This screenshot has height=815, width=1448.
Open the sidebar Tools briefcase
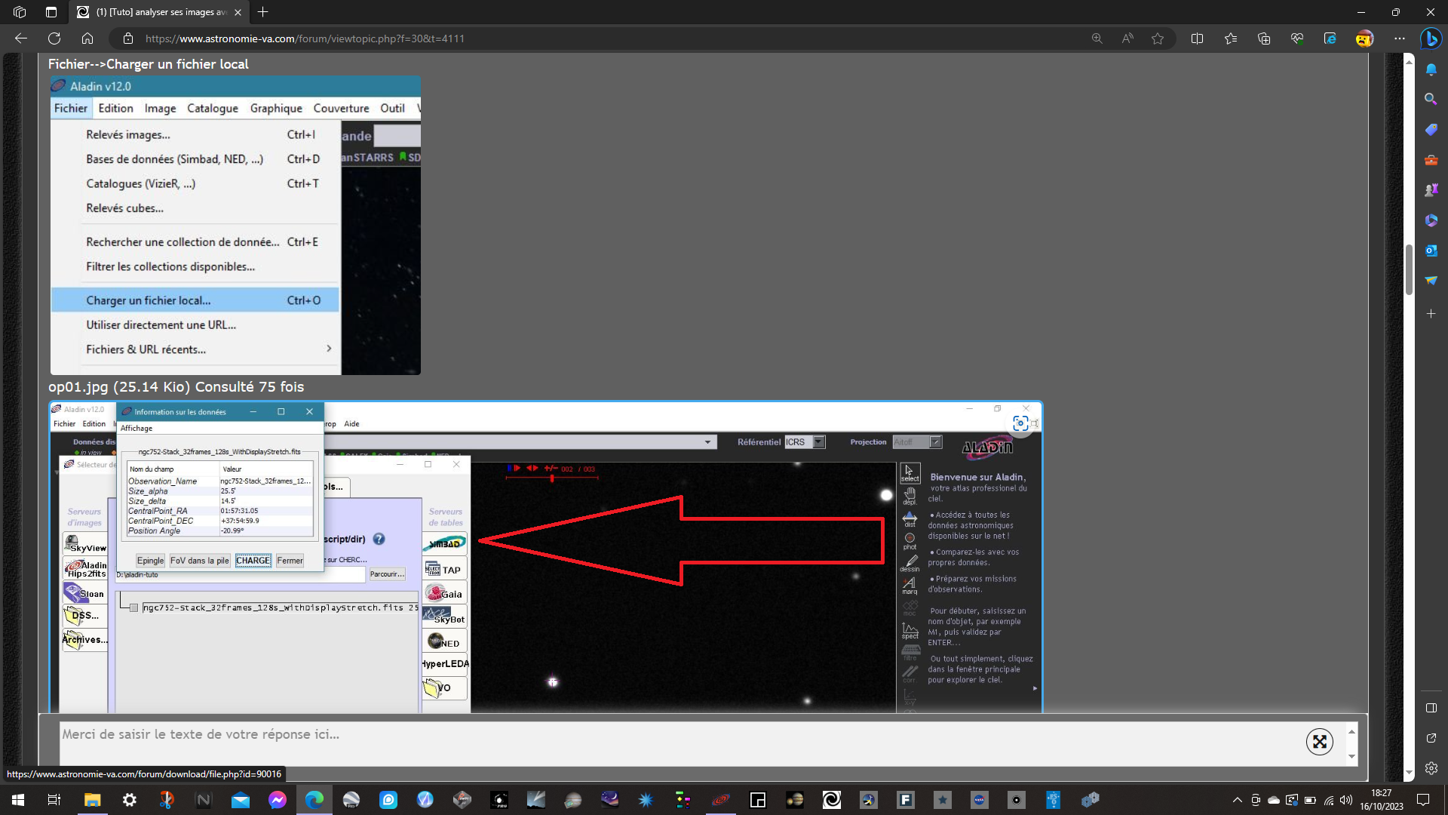tap(1431, 160)
